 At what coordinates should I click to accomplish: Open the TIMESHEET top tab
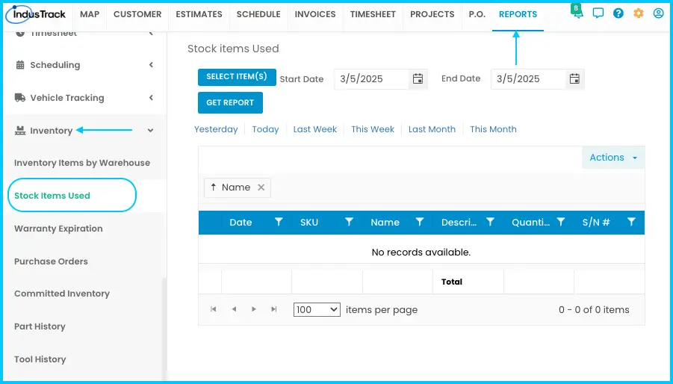373,14
